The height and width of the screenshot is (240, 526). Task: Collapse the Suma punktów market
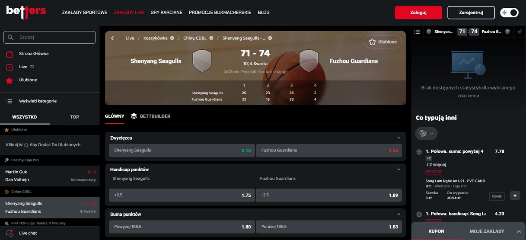point(398,214)
